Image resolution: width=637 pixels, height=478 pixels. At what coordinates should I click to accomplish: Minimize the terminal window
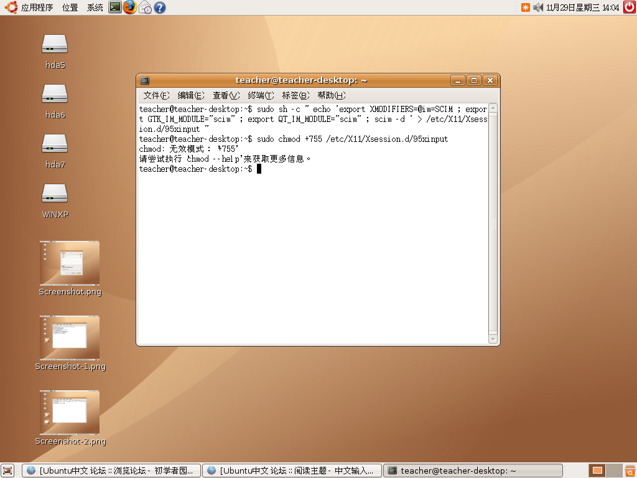click(457, 80)
